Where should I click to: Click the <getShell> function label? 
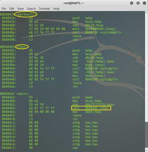[x=25, y=14]
